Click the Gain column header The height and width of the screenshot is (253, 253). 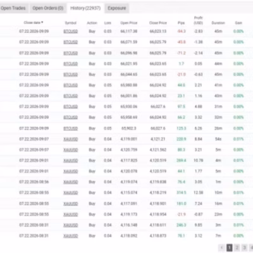tap(238, 23)
